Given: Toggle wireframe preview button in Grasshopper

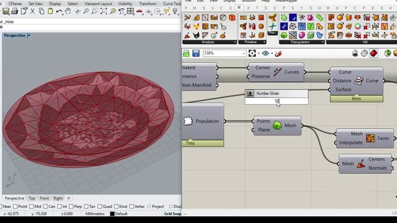Looking at the screenshot, I should (x=364, y=53).
